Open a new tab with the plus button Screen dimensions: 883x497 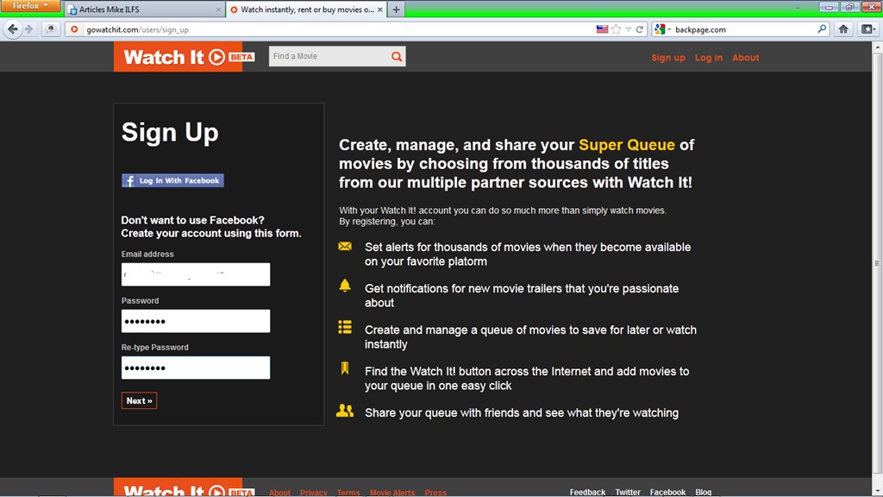tap(396, 9)
